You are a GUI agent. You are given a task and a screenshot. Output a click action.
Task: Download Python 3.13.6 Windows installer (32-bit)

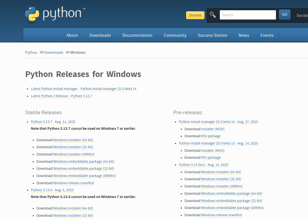coord(73,215)
